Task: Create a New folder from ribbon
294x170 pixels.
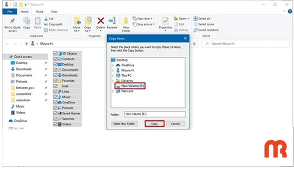Action: tap(126, 24)
